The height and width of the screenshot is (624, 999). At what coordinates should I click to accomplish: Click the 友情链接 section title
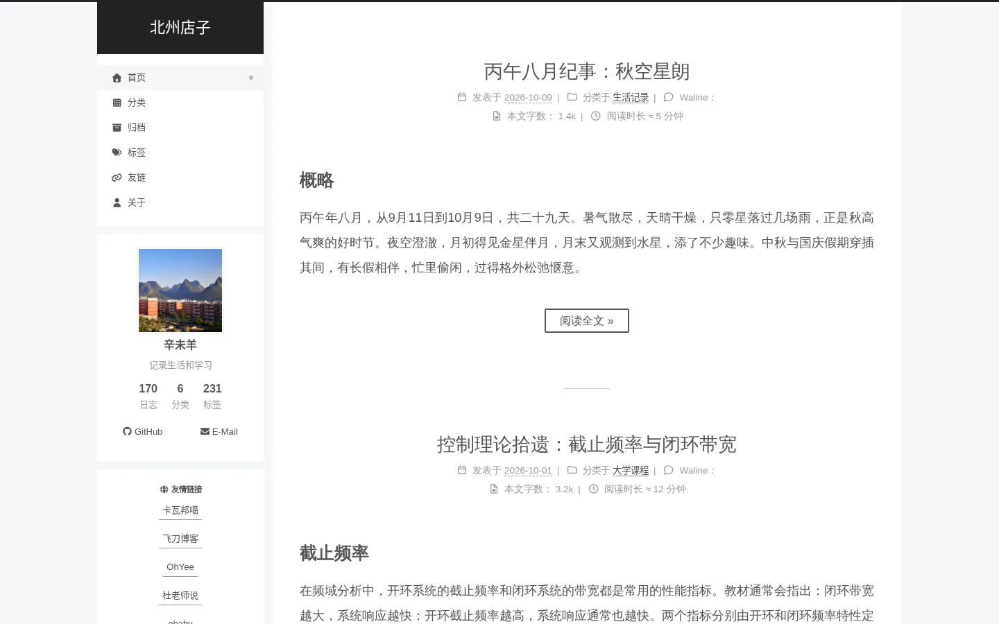(187, 489)
